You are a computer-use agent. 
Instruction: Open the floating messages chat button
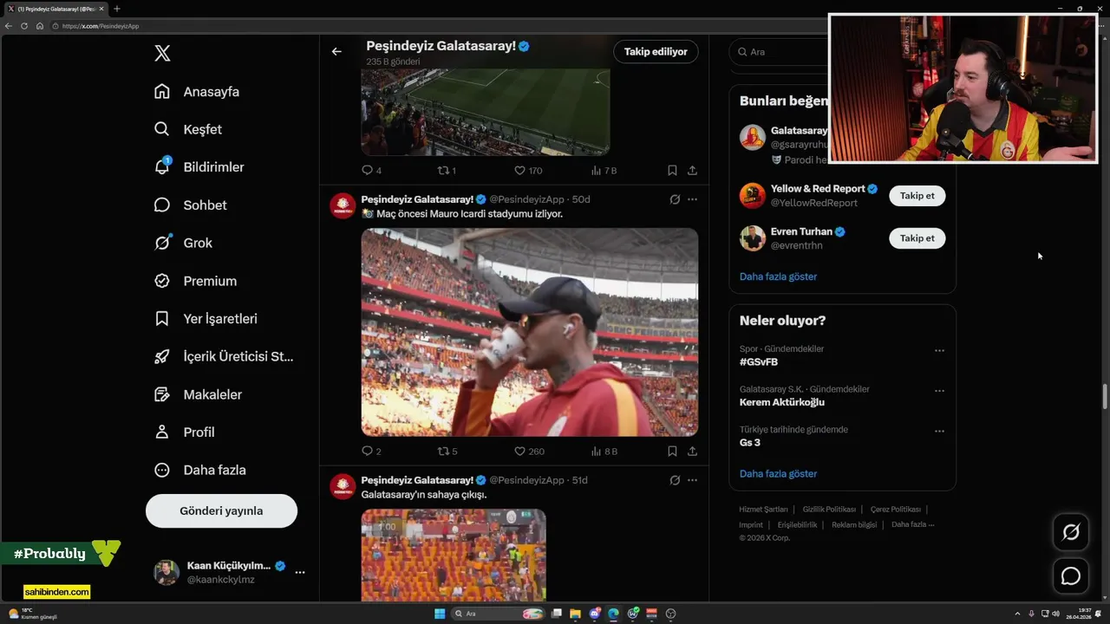[x=1071, y=575]
